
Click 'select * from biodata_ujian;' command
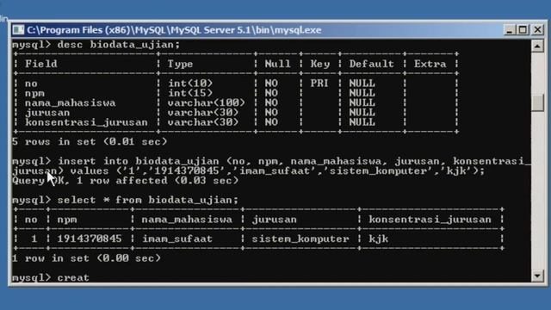[148, 200]
